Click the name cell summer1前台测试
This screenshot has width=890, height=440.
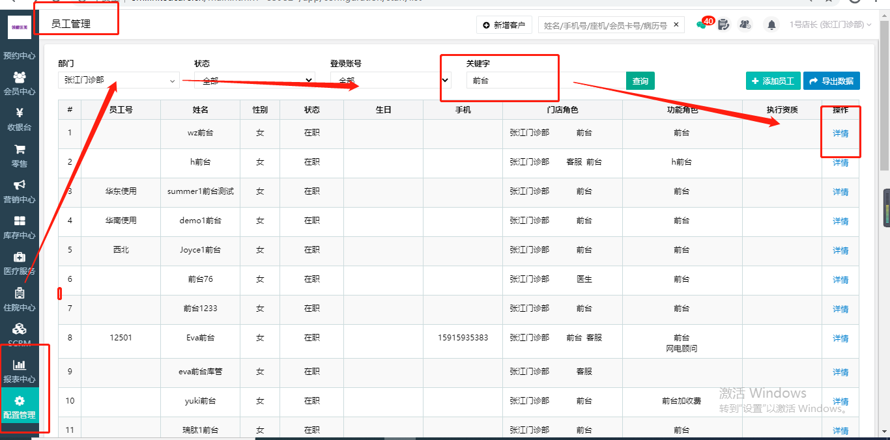(200, 191)
